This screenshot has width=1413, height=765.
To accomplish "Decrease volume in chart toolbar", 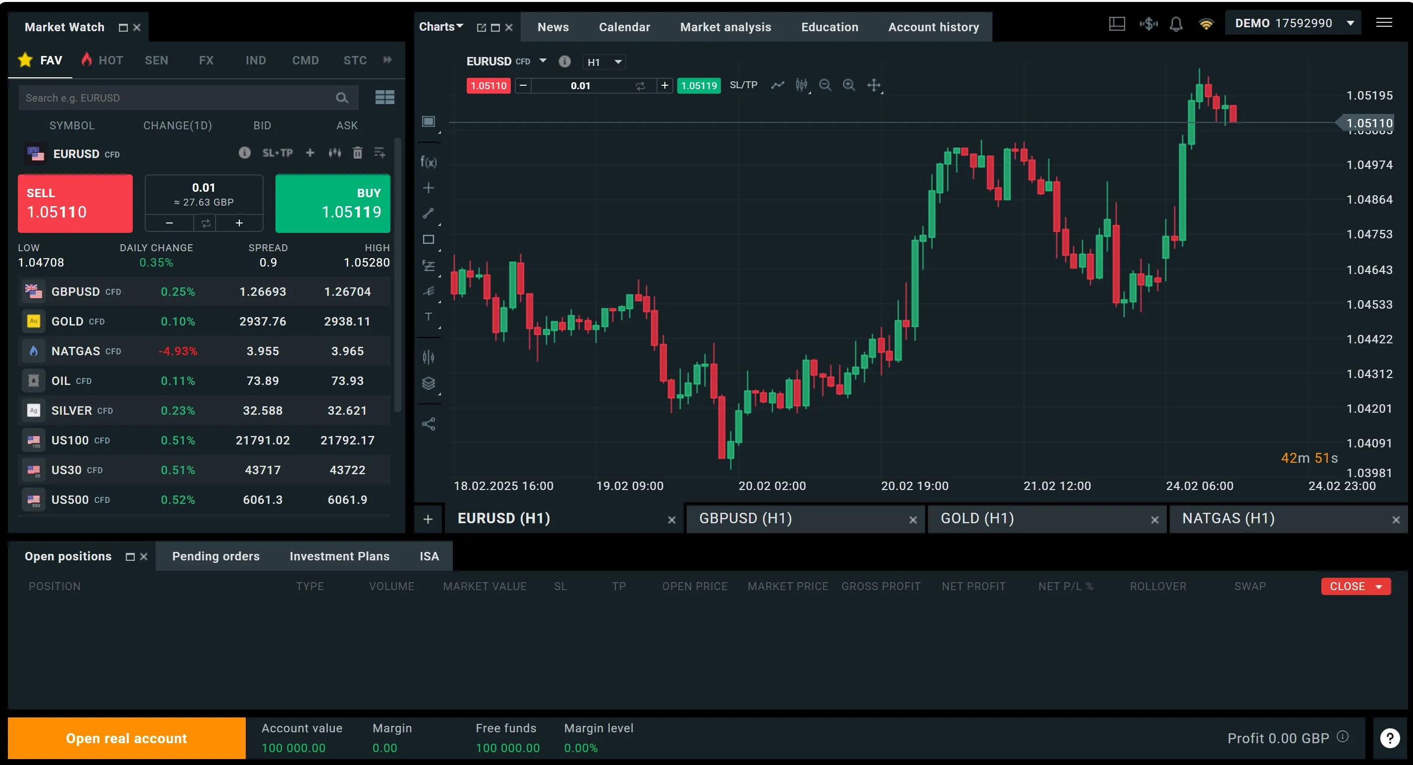I will tap(523, 86).
